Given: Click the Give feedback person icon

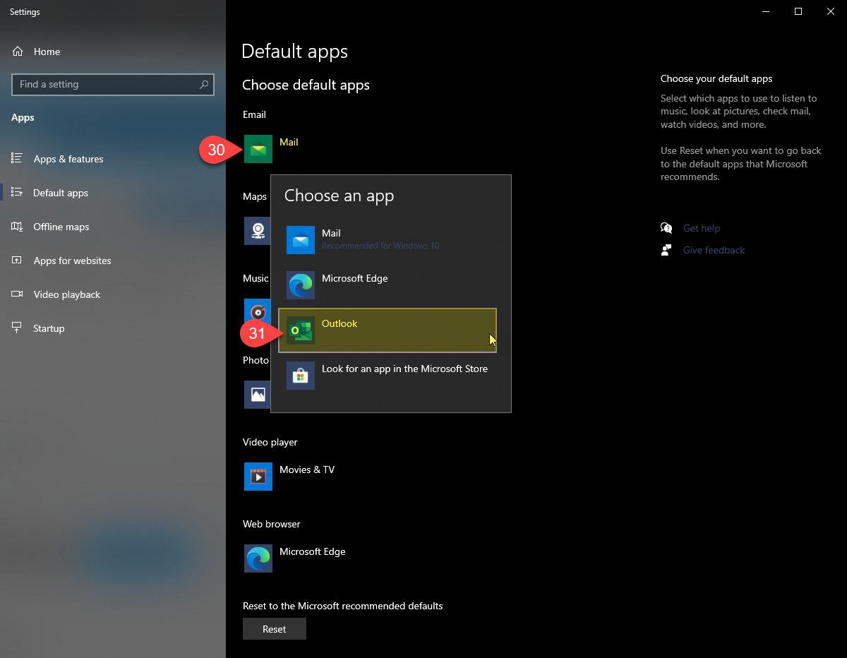Looking at the screenshot, I should [666, 250].
